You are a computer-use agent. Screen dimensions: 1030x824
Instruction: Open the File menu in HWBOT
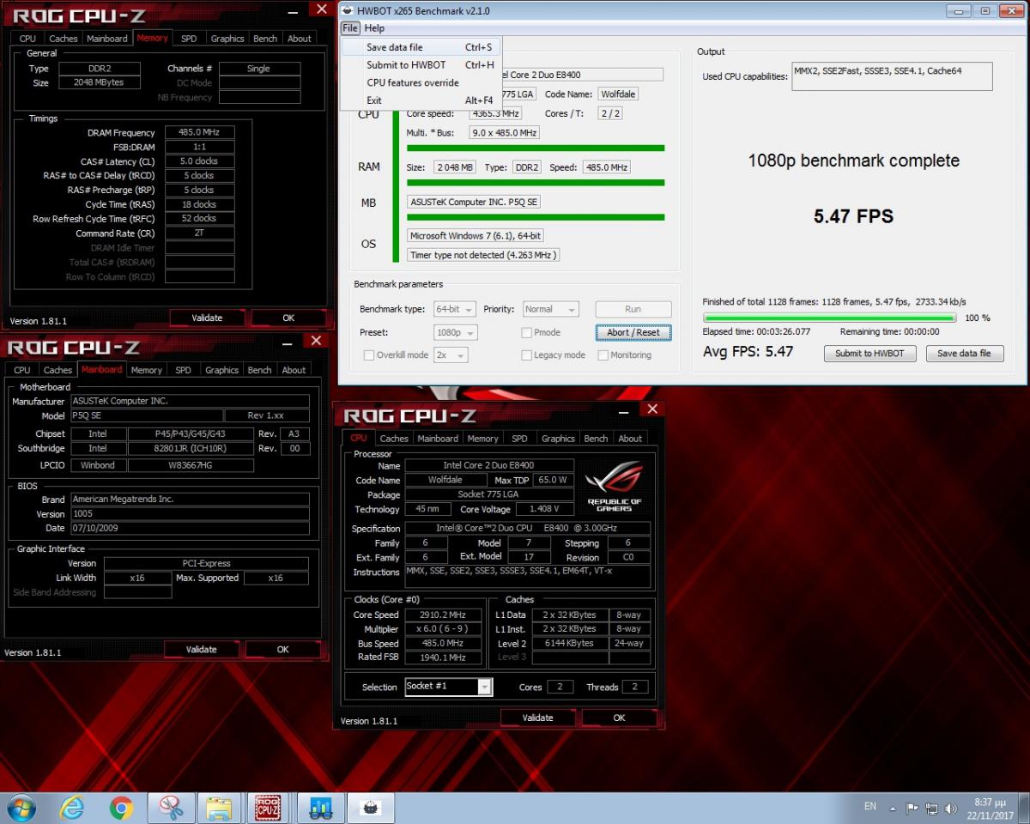[349, 28]
